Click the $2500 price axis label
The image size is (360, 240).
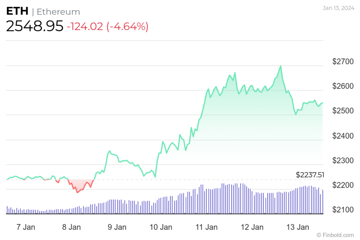[x=343, y=111]
